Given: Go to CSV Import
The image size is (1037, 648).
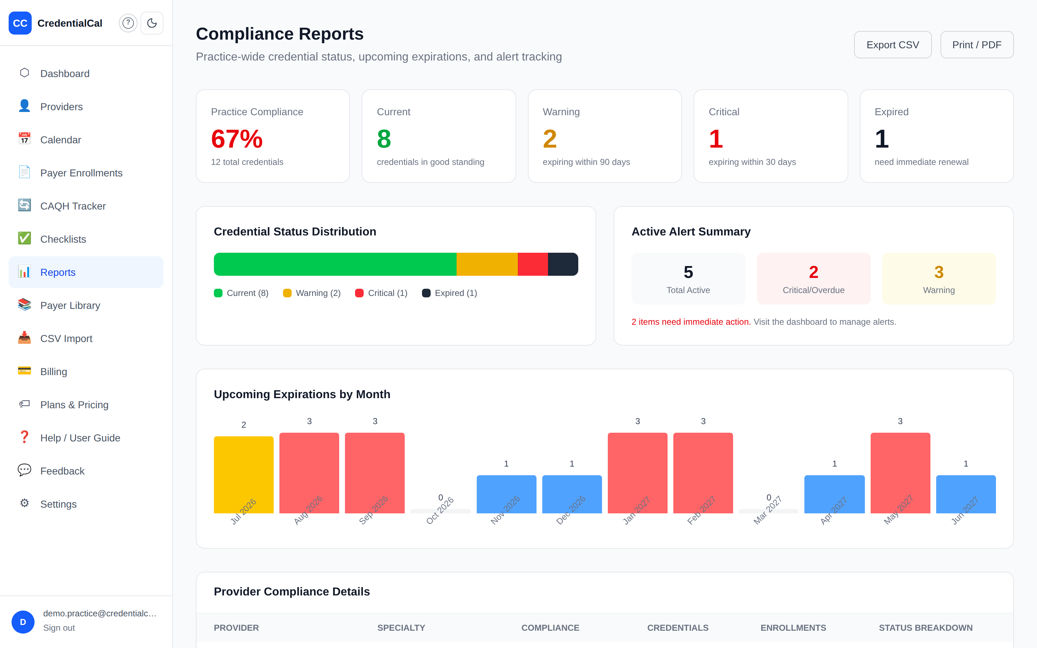Looking at the screenshot, I should pyautogui.click(x=86, y=338).
